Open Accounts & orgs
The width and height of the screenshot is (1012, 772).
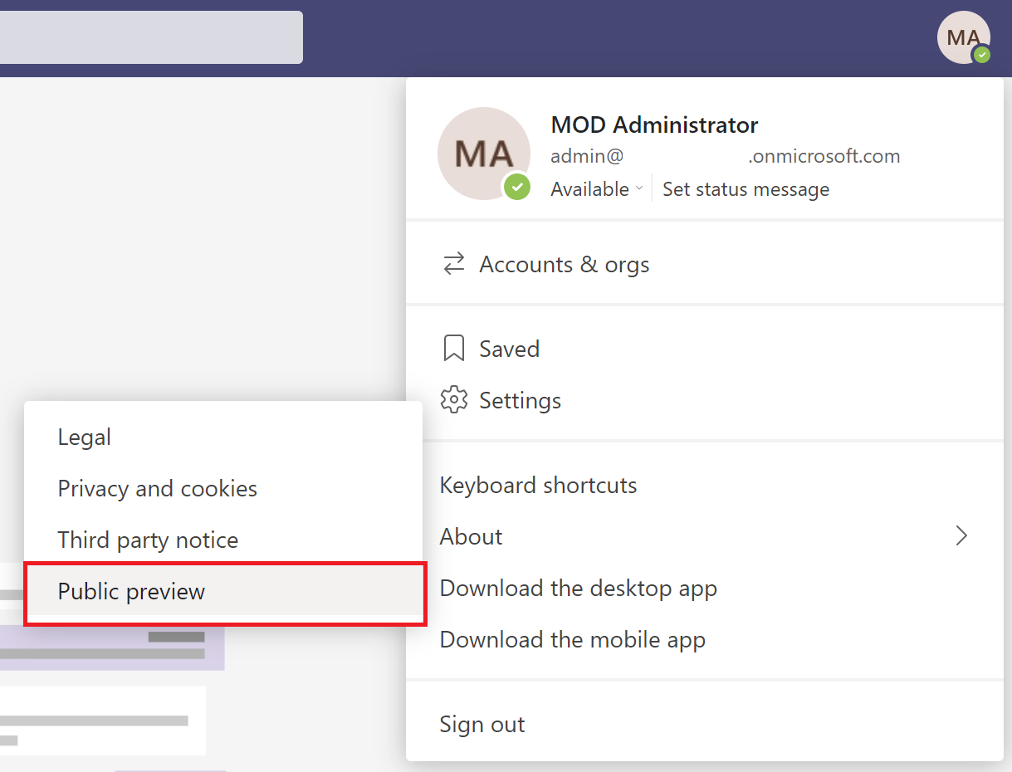(705, 265)
